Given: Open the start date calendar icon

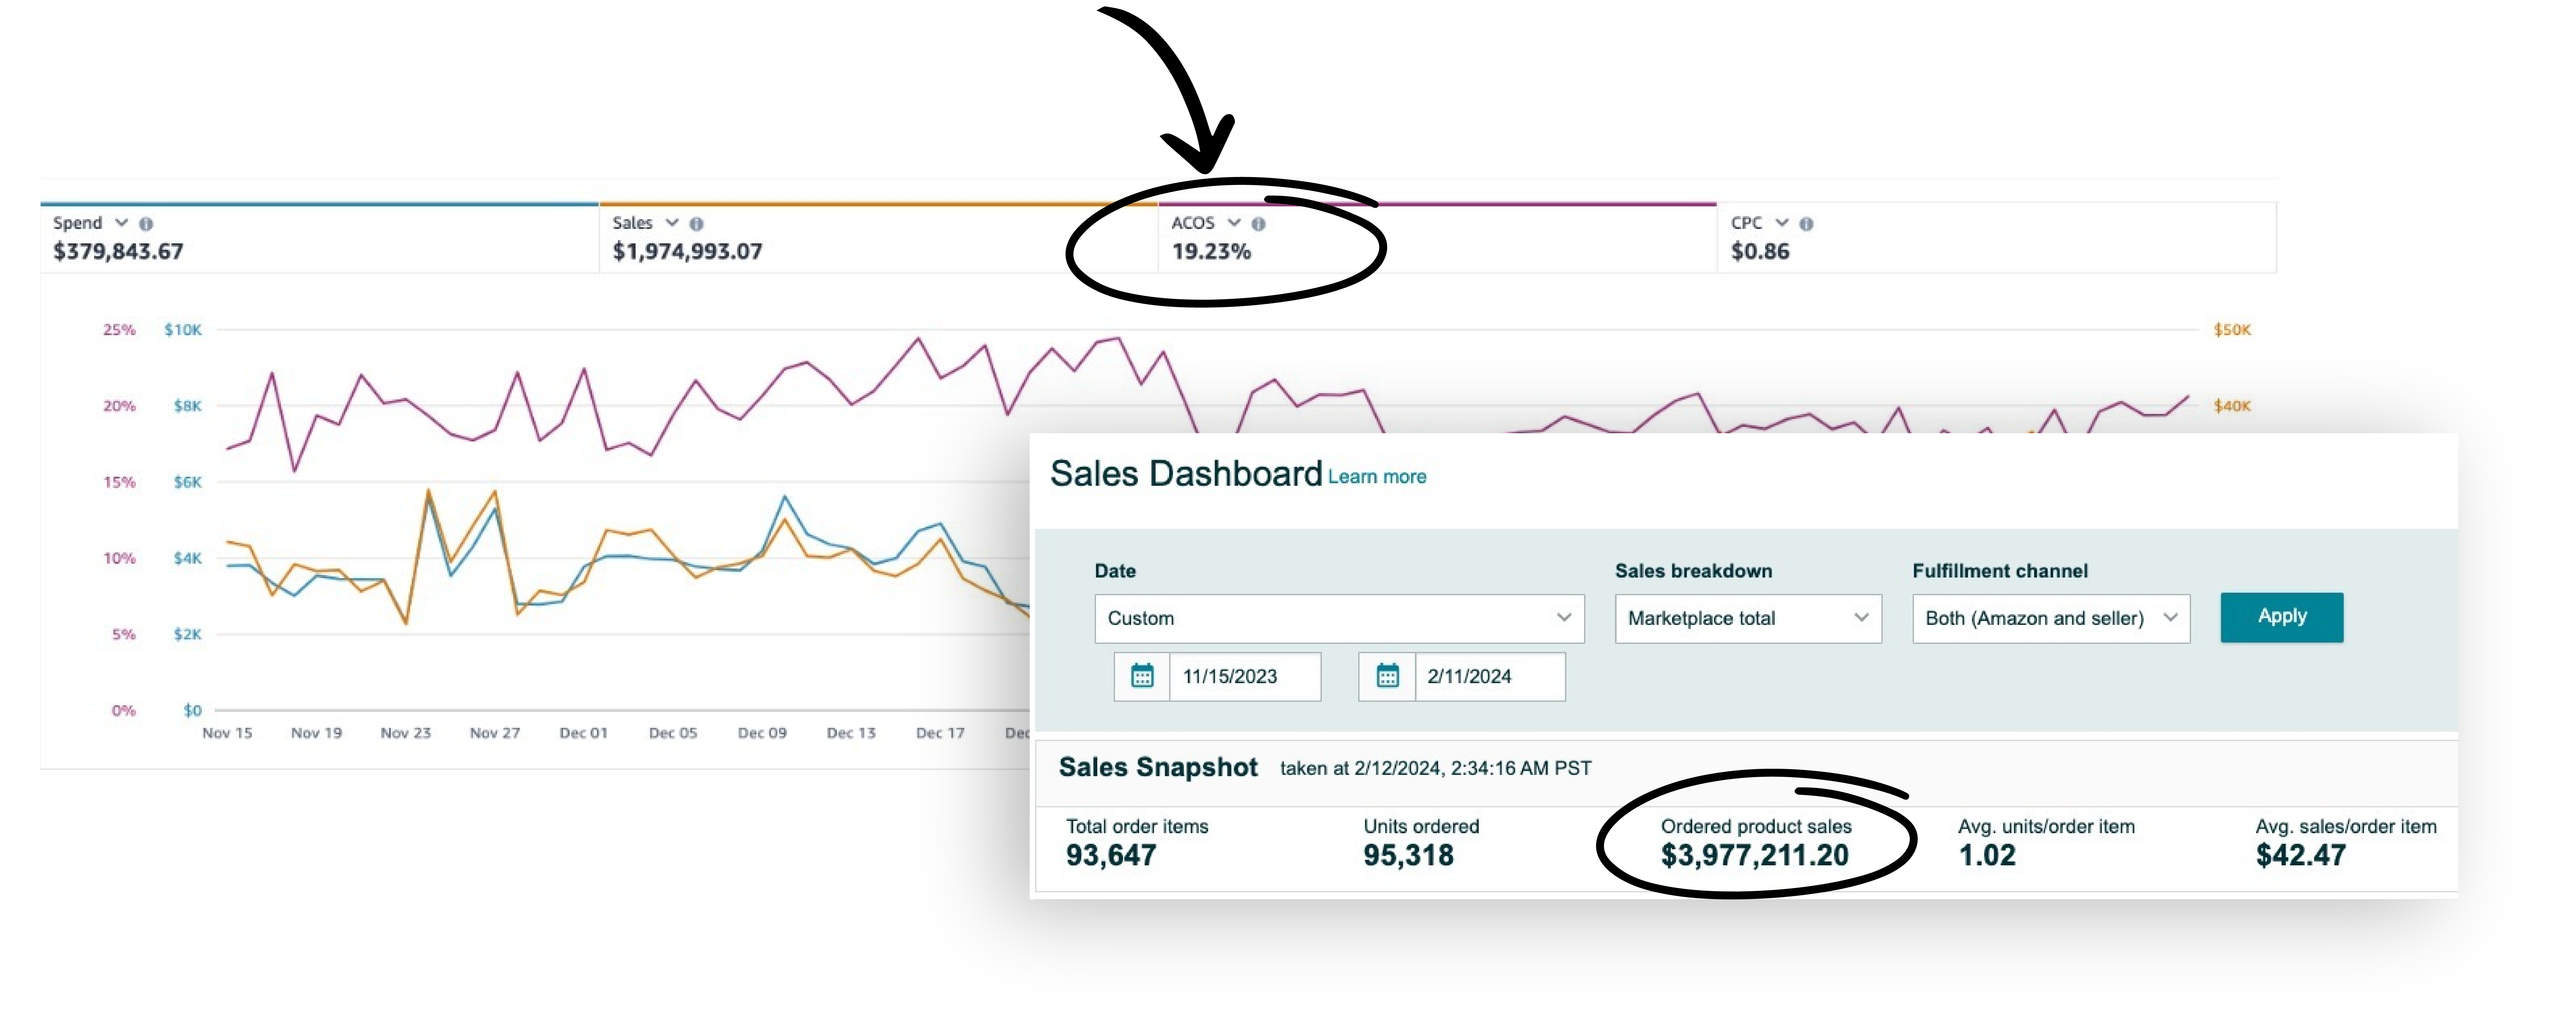Looking at the screenshot, I should [1142, 676].
